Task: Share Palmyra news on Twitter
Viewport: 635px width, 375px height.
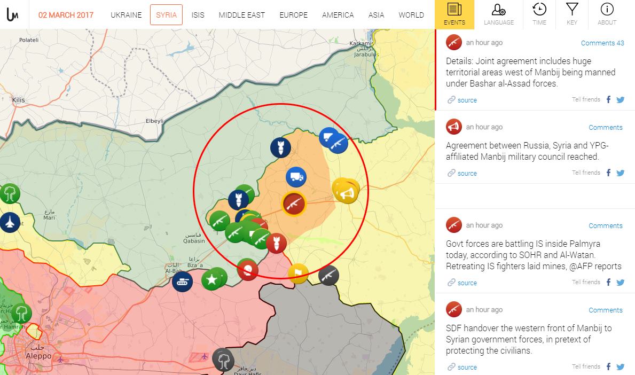Action: [620, 283]
